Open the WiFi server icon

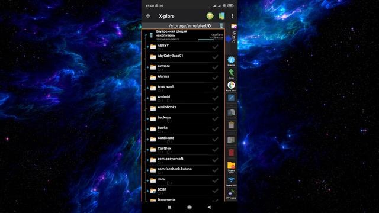click(x=231, y=180)
